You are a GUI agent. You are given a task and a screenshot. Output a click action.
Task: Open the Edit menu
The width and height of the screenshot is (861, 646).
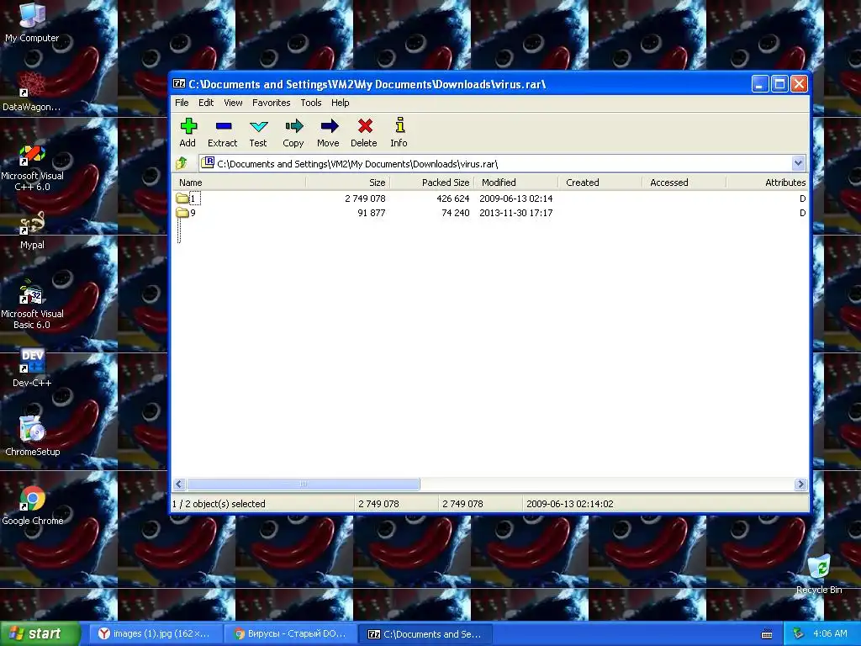pyautogui.click(x=206, y=103)
